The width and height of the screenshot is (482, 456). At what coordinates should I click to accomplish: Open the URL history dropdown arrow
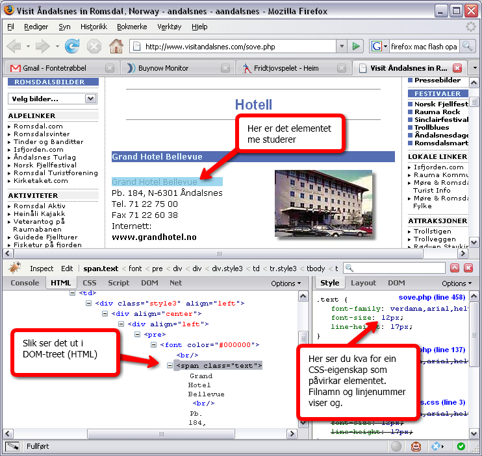(x=342, y=46)
